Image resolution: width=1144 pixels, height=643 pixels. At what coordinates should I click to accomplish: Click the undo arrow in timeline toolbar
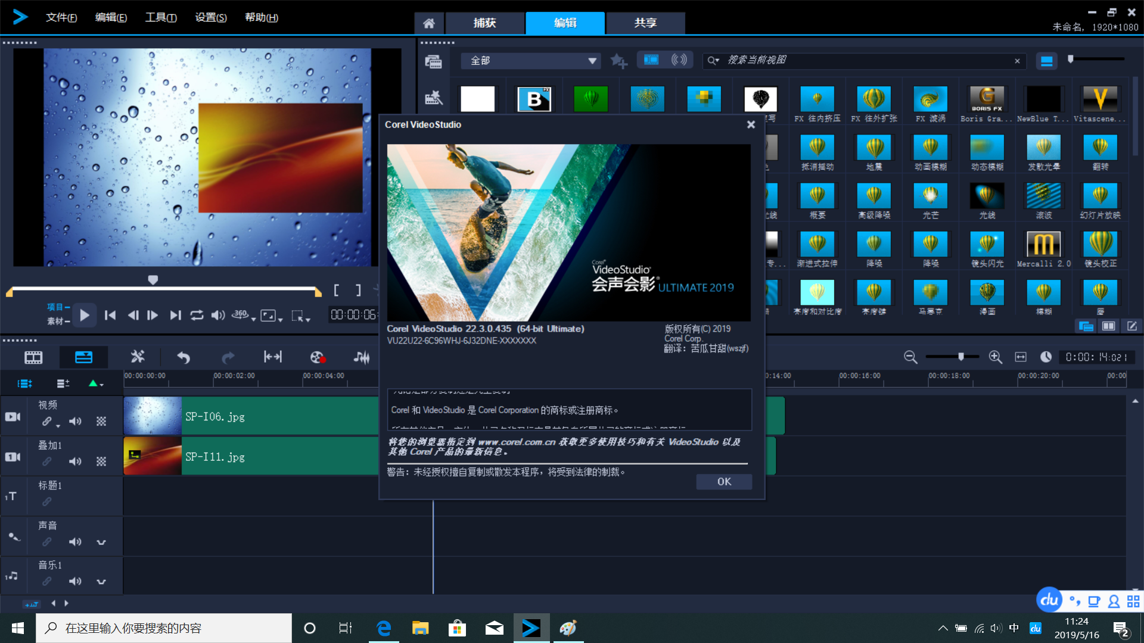click(x=184, y=357)
